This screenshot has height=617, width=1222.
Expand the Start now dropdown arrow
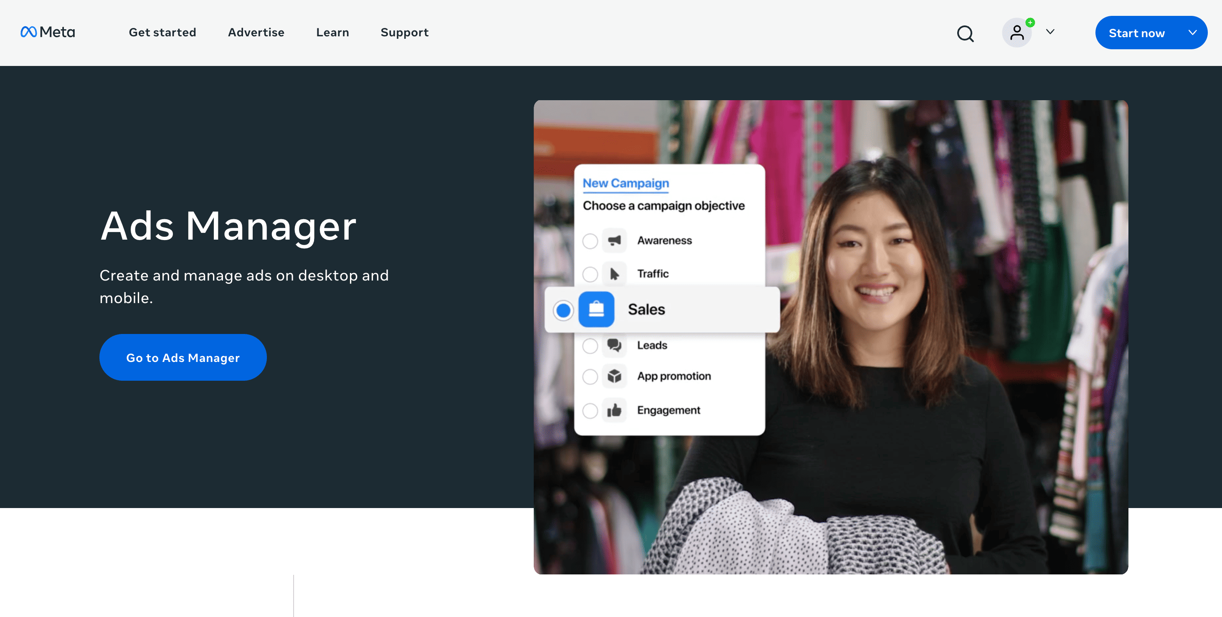coord(1192,32)
